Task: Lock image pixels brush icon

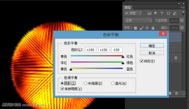Action: tap(141, 28)
